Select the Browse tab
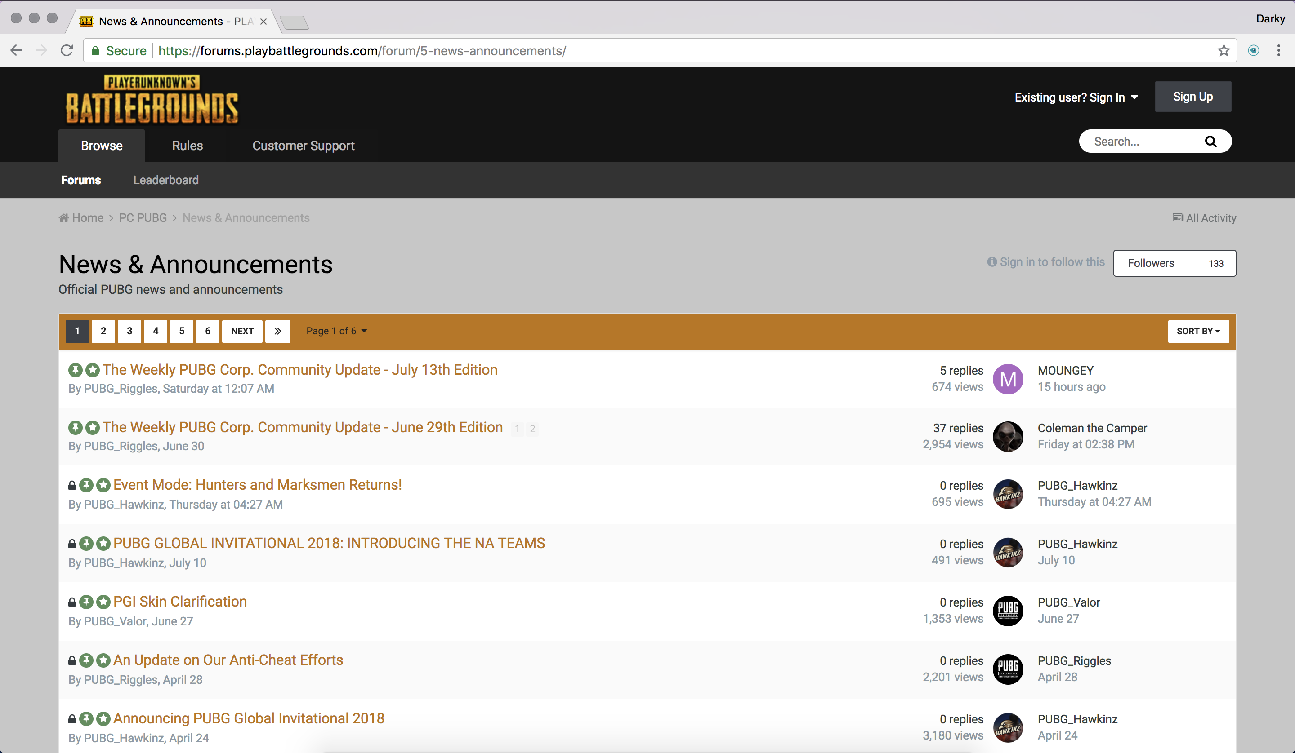Screen dimensions: 1295x753 click(102, 146)
